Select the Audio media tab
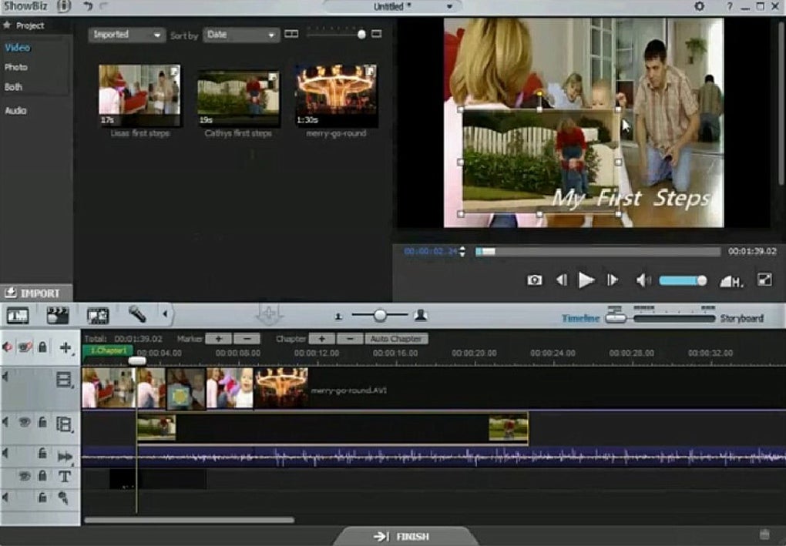The image size is (786, 546). (15, 111)
